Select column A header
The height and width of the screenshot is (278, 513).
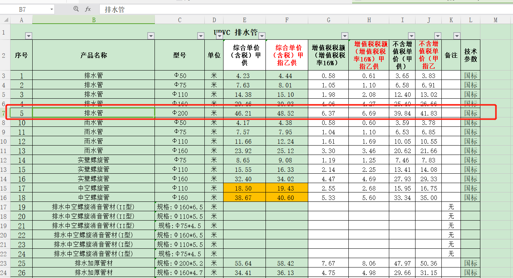pyautogui.click(x=21, y=20)
